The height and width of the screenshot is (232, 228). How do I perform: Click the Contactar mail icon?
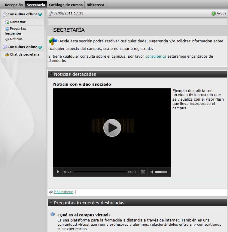7,22
